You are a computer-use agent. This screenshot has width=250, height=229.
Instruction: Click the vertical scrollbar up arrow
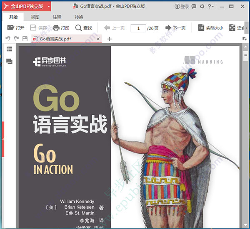pyautogui.click(x=245, y=47)
